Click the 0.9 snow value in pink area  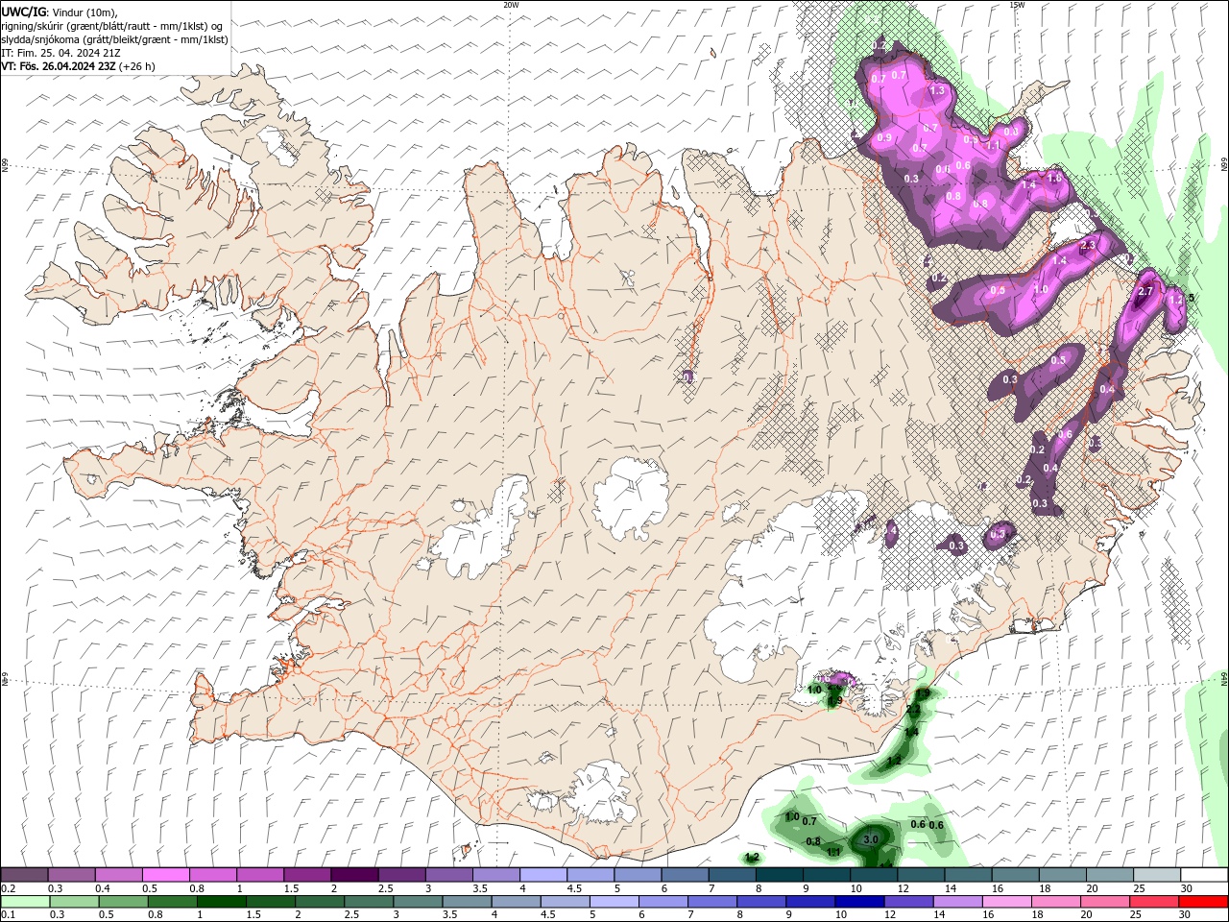[x=884, y=138]
